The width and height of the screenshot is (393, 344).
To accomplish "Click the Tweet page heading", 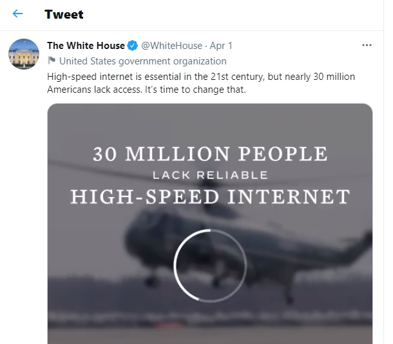I will coord(64,14).
